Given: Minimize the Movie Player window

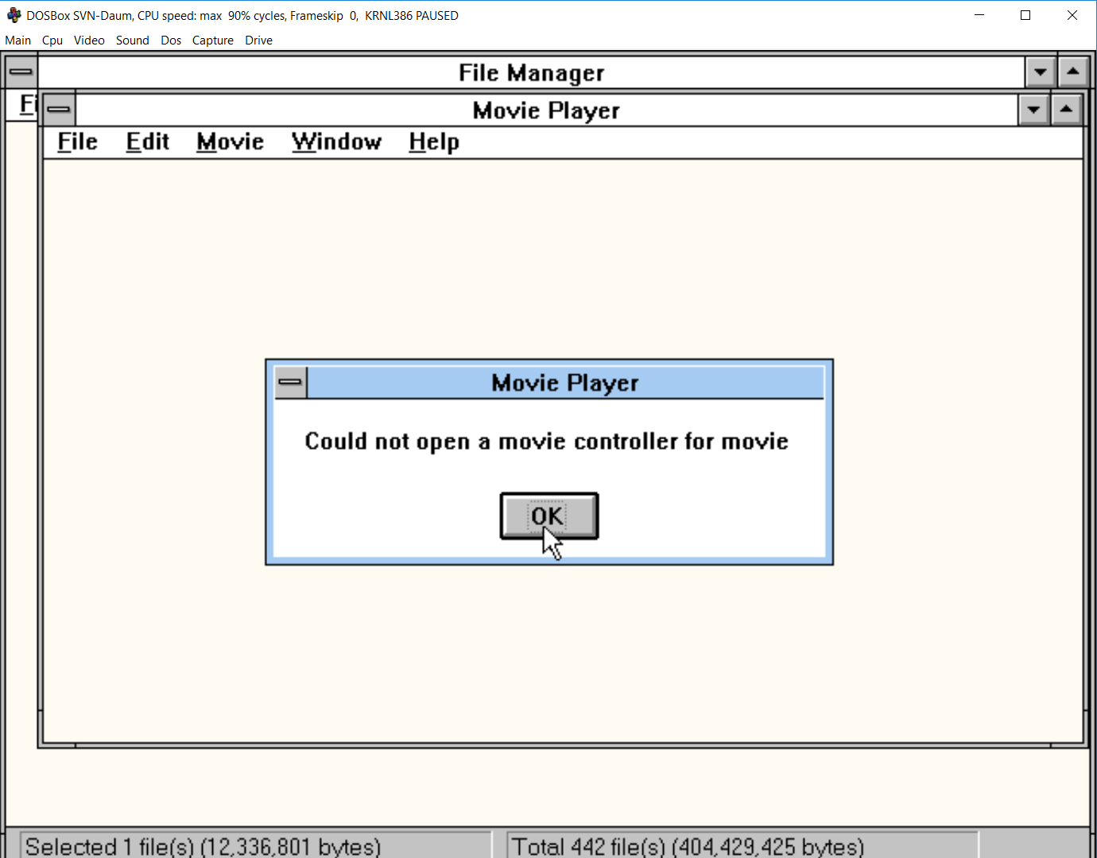Looking at the screenshot, I should (1033, 110).
